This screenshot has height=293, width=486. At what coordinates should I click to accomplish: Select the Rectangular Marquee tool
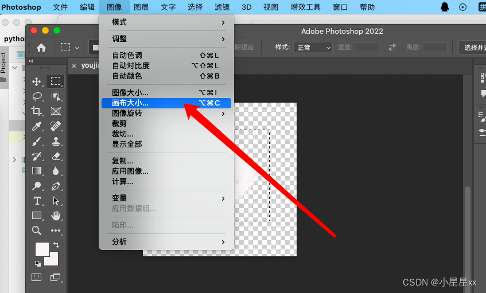pyautogui.click(x=56, y=81)
